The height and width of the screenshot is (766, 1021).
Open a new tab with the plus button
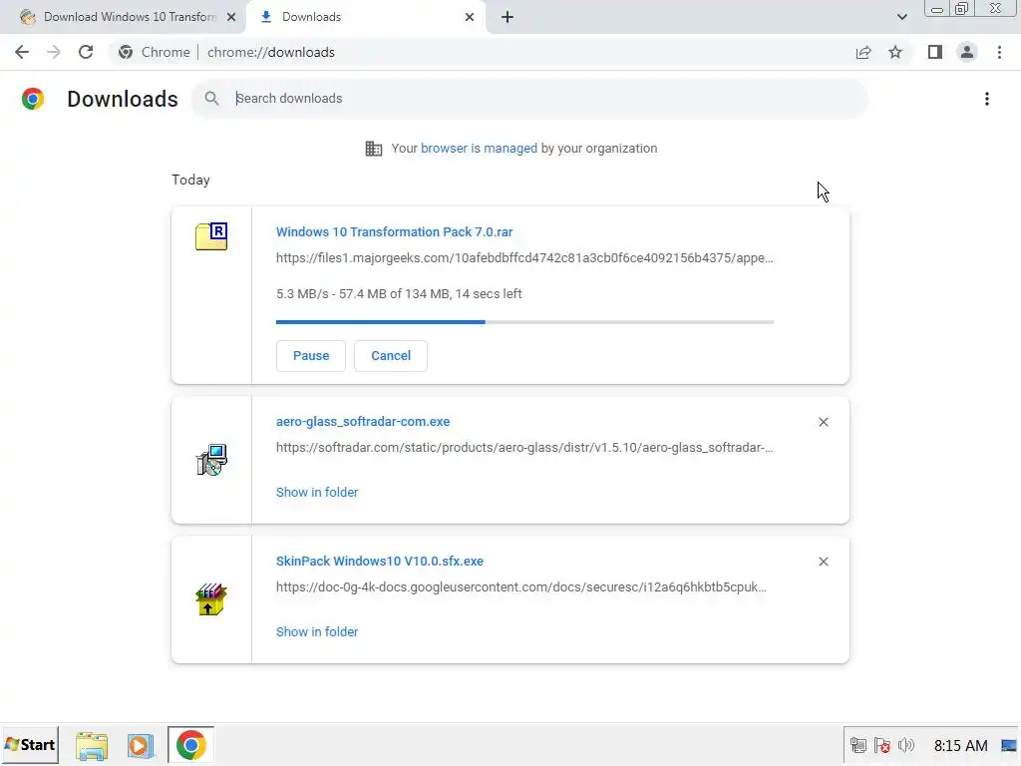[508, 17]
